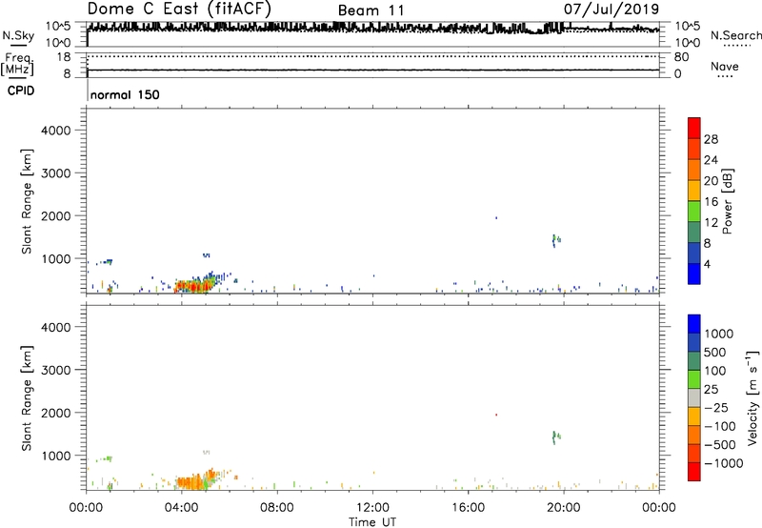This screenshot has width=762, height=528.
Task: Click the green scatter patch near 19:30 in power panel
Action: click(556, 240)
